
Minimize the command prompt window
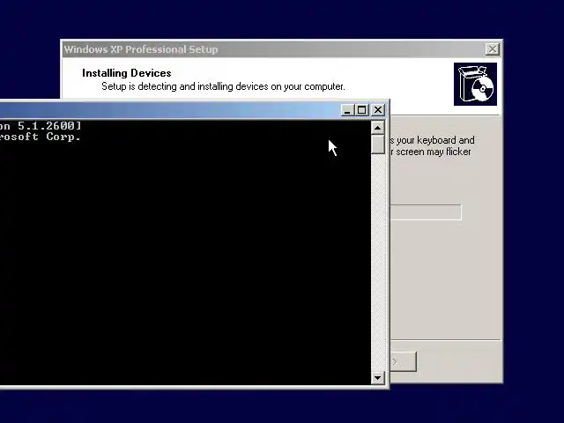pos(347,109)
